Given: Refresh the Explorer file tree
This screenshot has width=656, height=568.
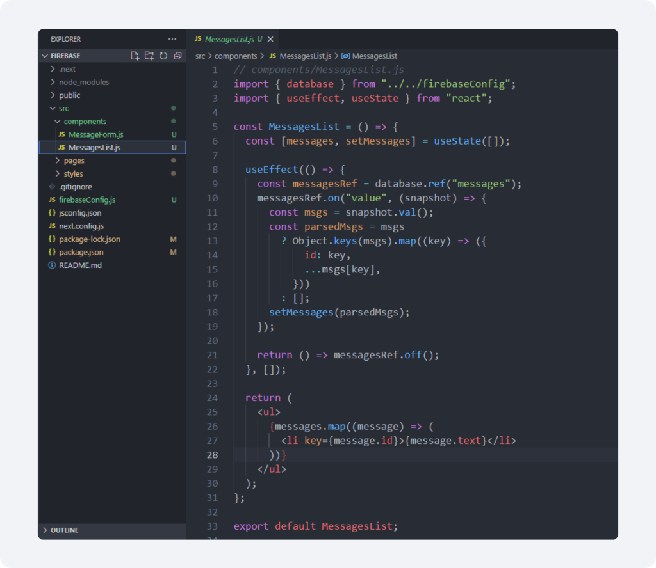Looking at the screenshot, I should [163, 56].
